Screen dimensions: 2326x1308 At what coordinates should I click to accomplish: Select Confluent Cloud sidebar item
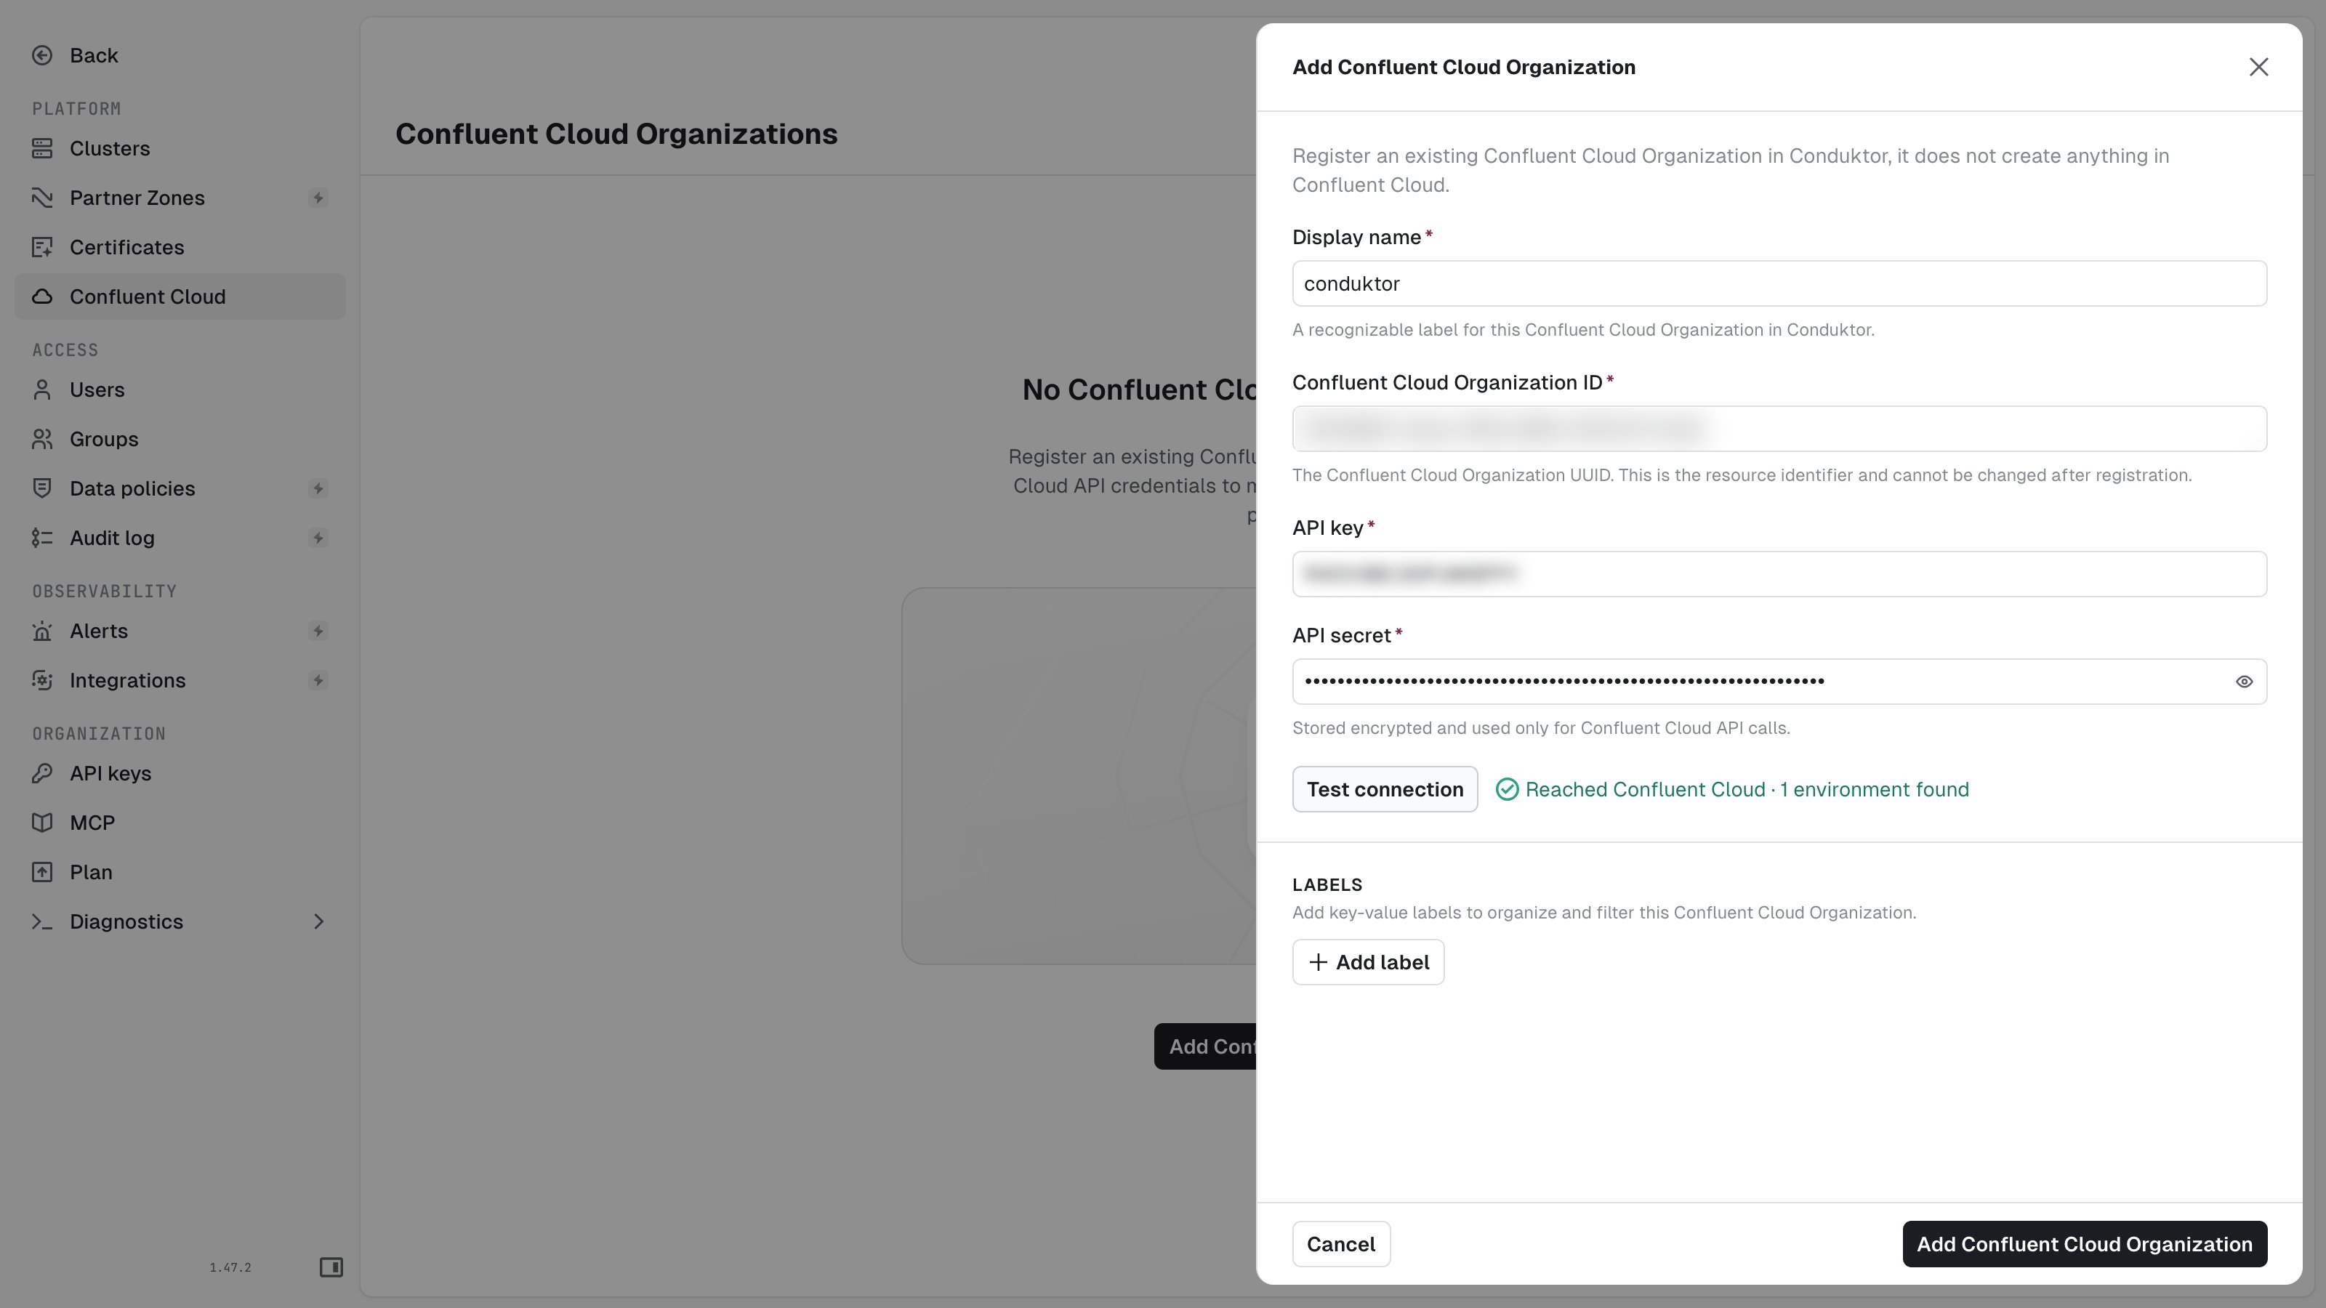(x=180, y=297)
